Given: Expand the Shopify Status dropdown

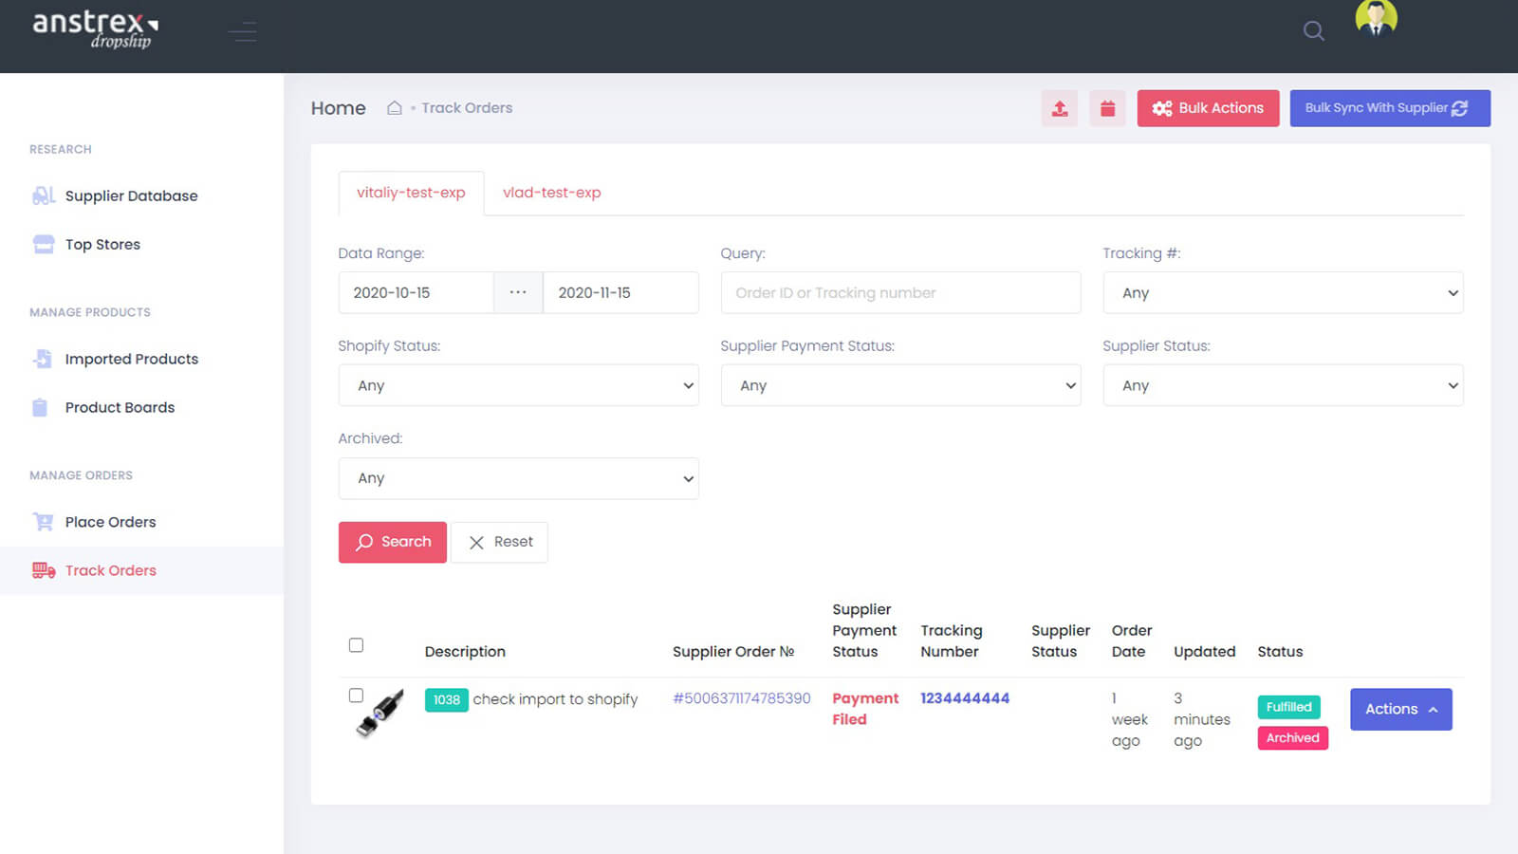Looking at the screenshot, I should 518,385.
